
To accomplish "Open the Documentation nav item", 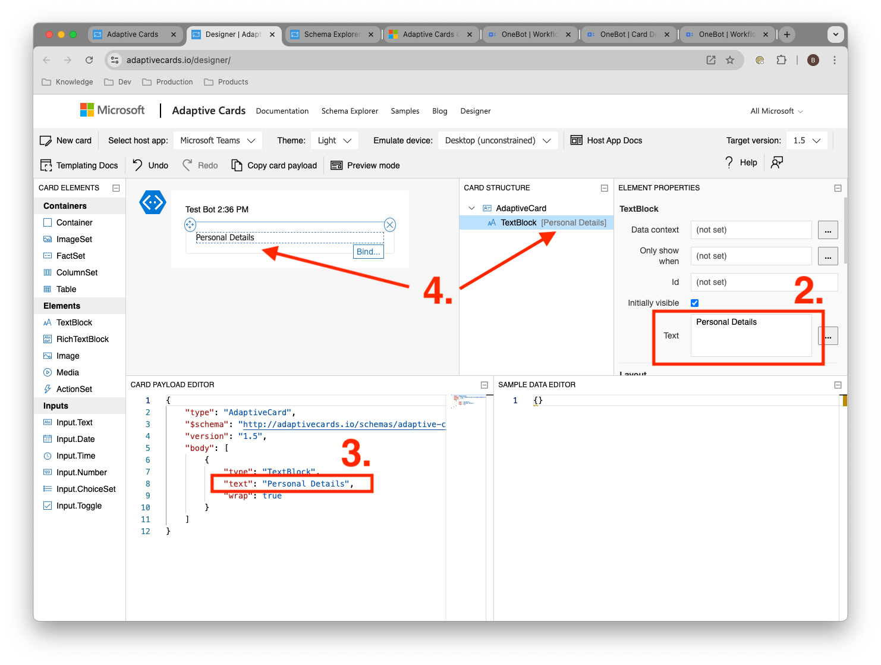I will point(282,111).
